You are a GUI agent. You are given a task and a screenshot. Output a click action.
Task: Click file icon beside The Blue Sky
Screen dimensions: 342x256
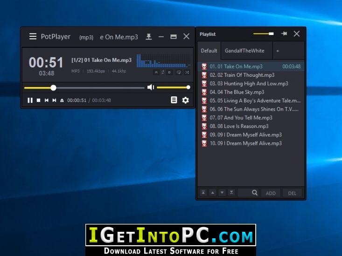tap(204, 92)
